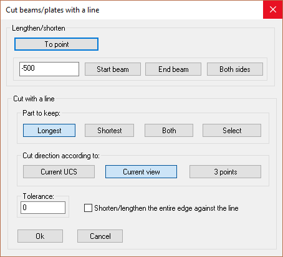The image size is (283, 257).
Task: Confirm the dialog with Ok
Action: [x=40, y=236]
